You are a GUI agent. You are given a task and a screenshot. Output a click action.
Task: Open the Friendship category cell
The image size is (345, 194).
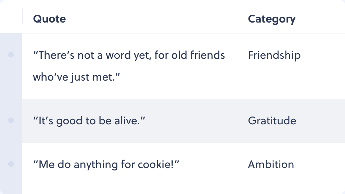click(274, 55)
